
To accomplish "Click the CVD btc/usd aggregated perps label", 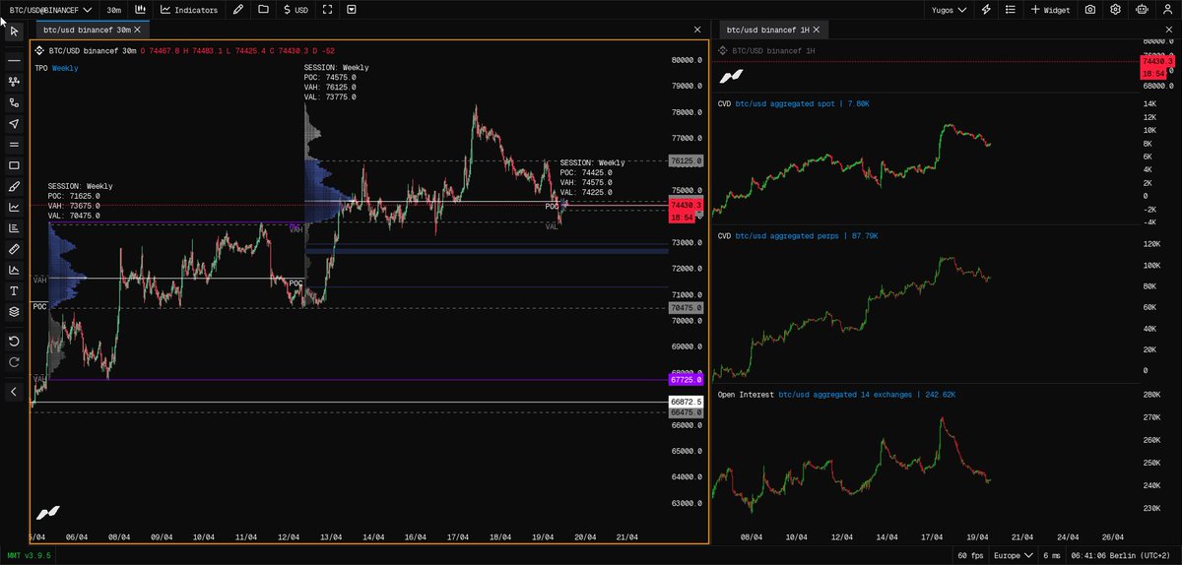I will pos(798,236).
